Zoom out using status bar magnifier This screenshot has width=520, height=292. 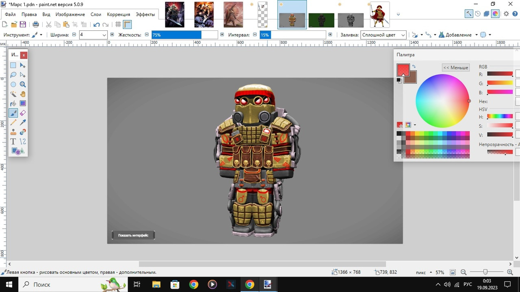[464, 272]
